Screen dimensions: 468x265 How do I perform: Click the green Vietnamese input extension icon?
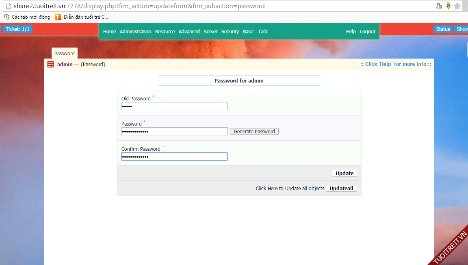pos(448,6)
